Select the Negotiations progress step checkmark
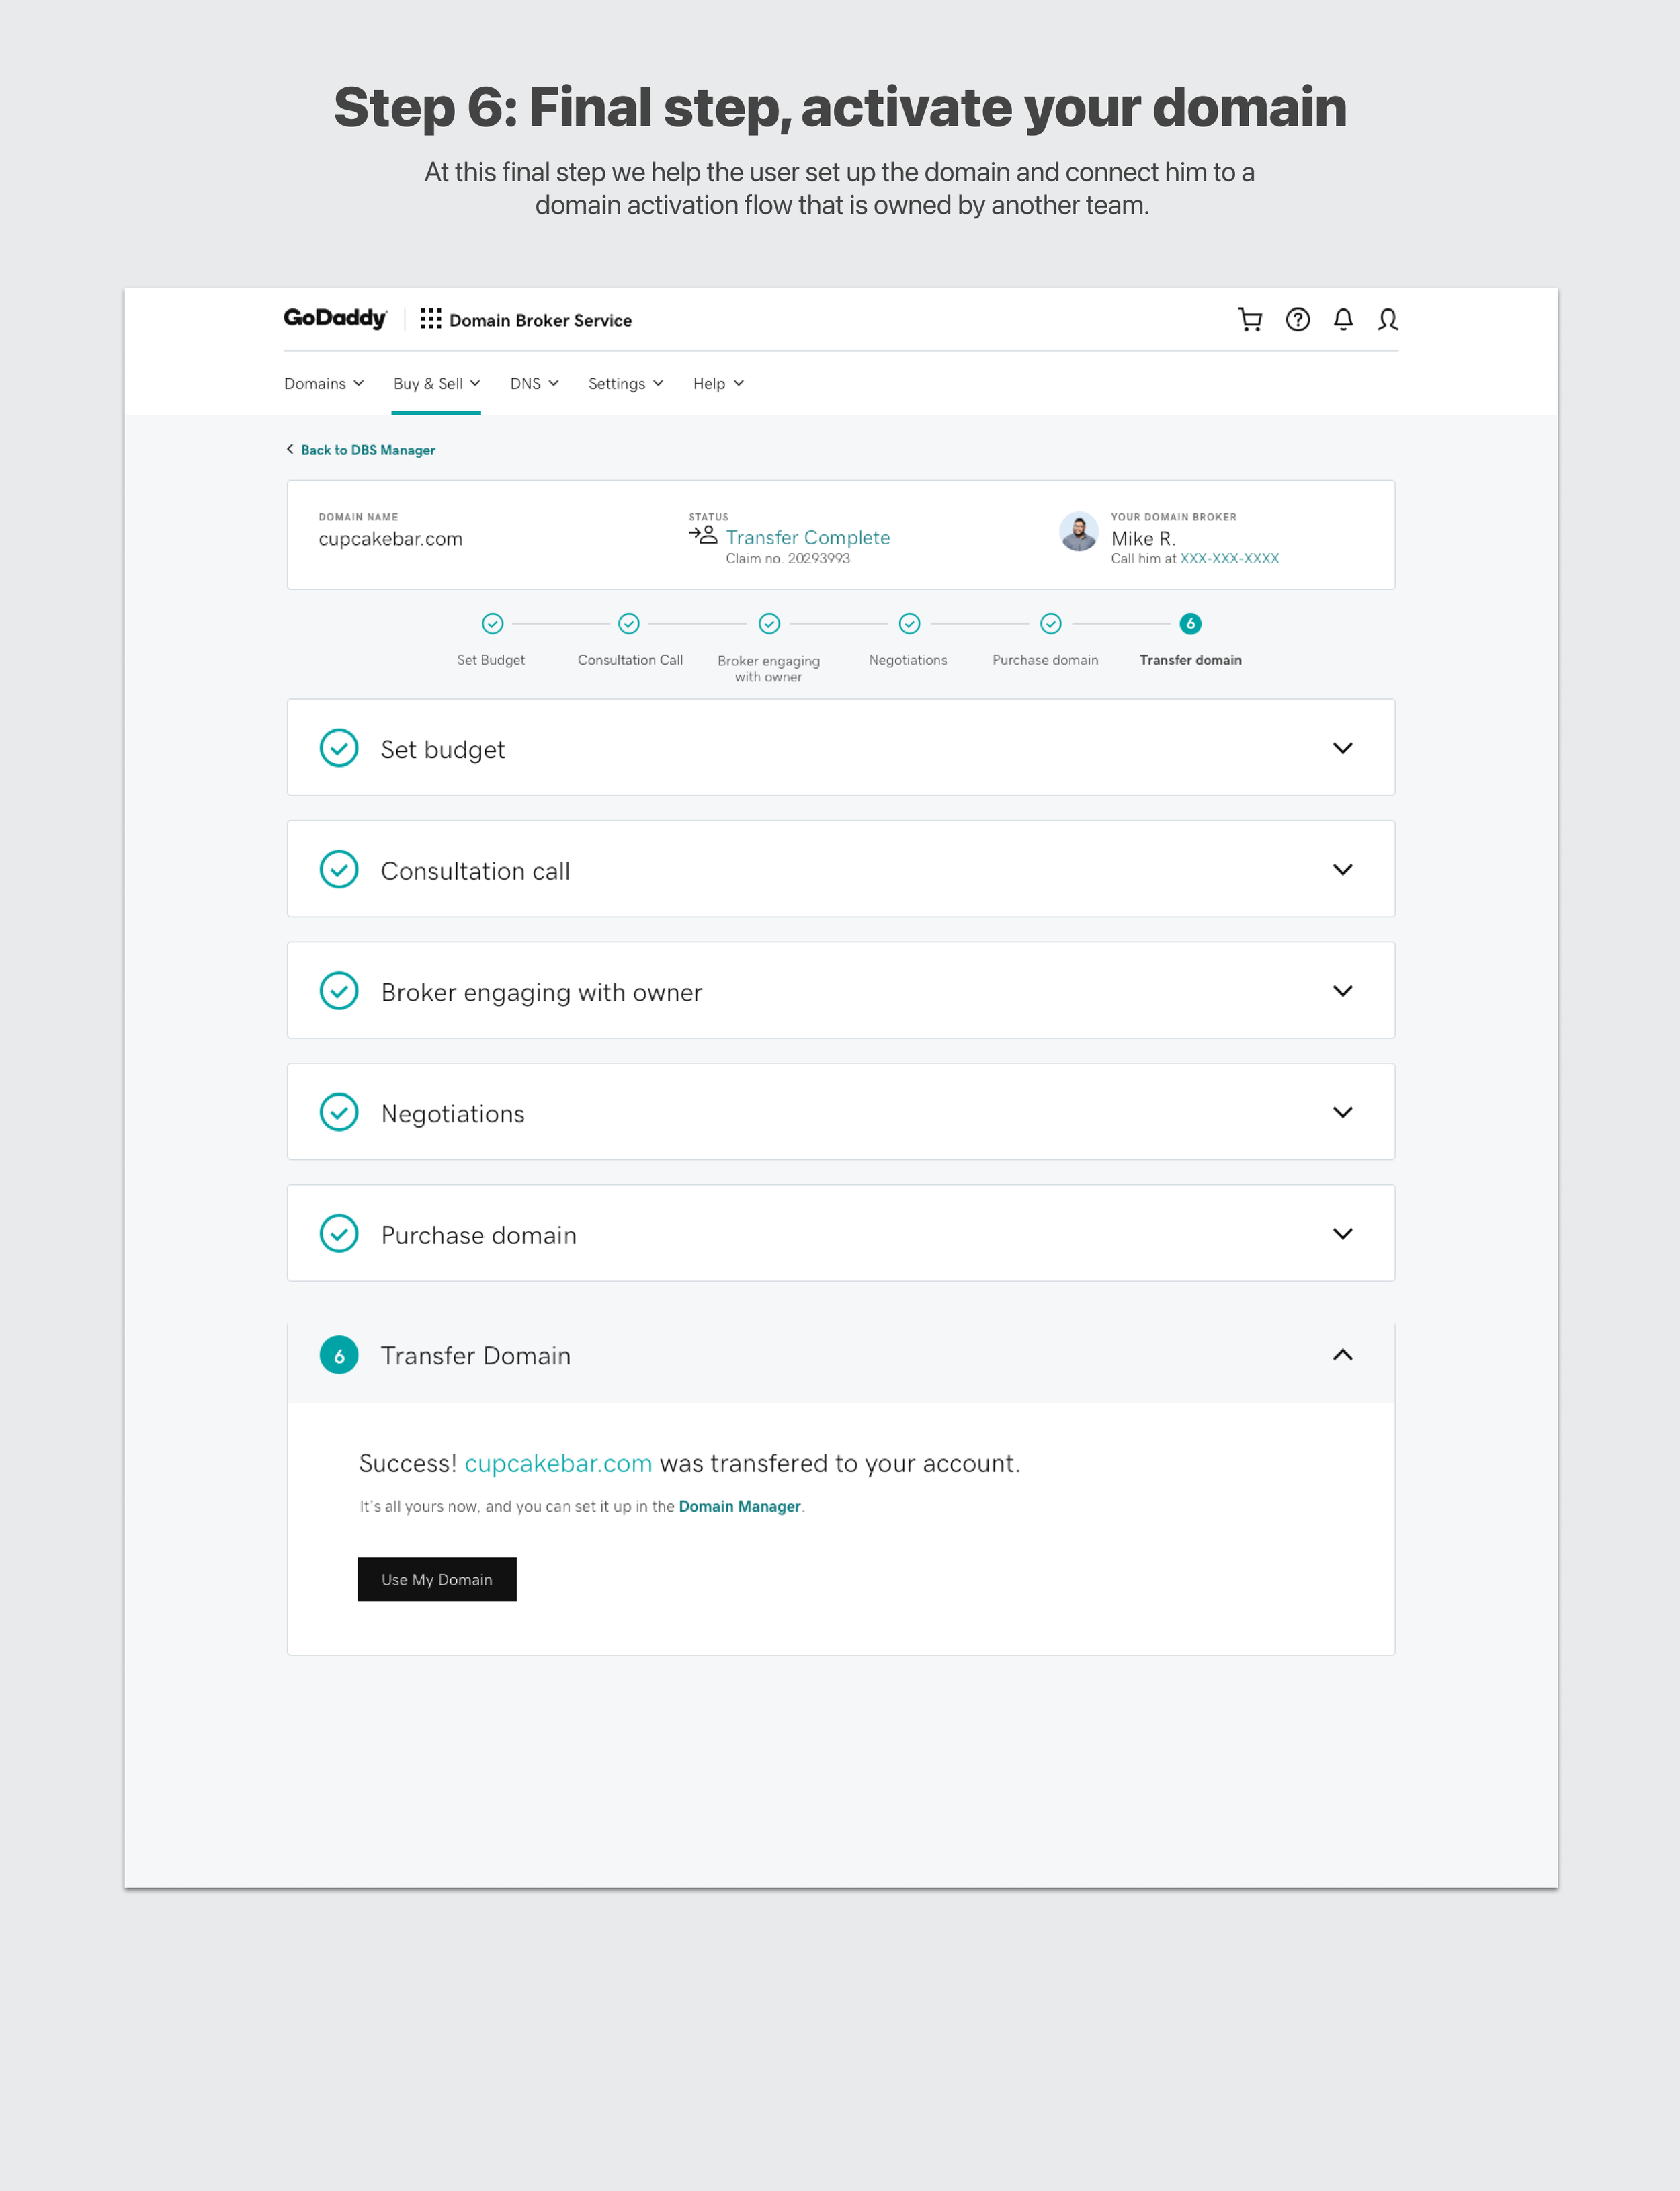Screen dimensions: 1680x2191 coord(909,624)
